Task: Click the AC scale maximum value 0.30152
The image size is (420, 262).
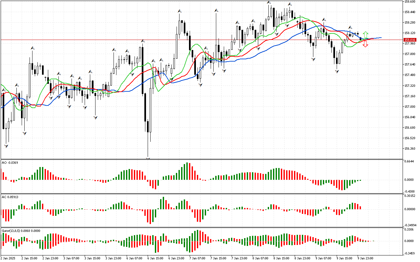Action: pos(410,196)
